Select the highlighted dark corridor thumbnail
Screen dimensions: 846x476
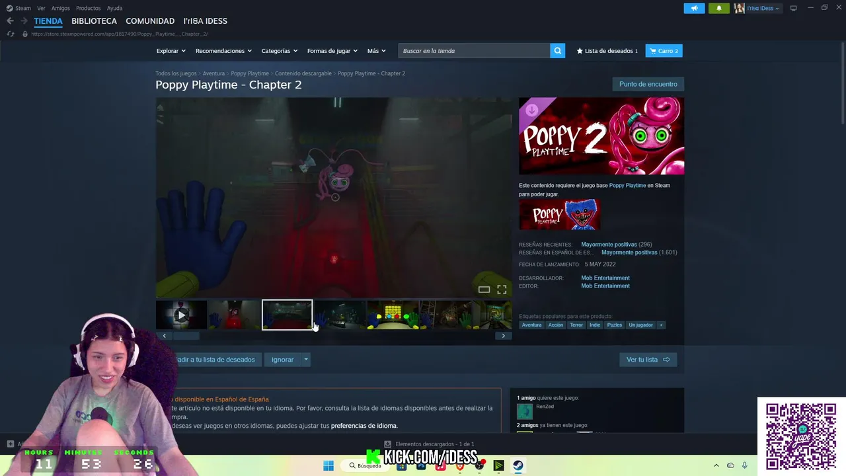pyautogui.click(x=287, y=315)
